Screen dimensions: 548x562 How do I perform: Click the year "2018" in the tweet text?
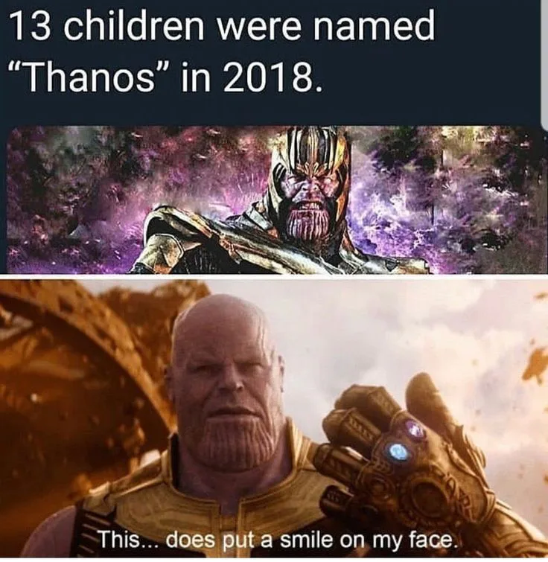[x=266, y=78]
